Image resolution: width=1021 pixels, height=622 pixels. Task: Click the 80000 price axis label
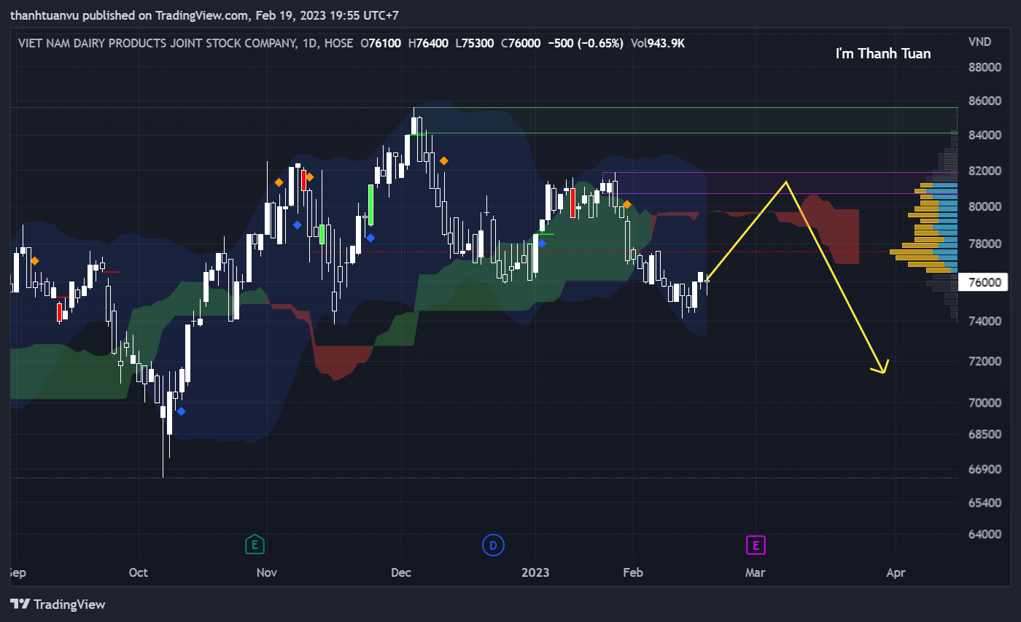pyautogui.click(x=984, y=206)
